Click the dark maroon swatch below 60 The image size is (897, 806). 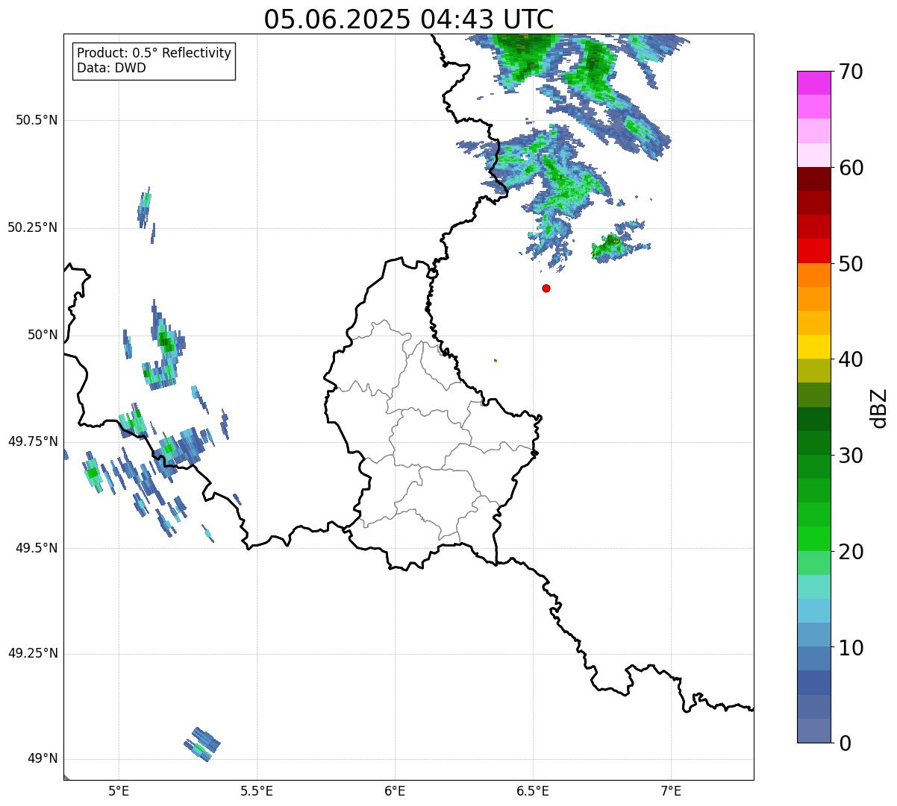pyautogui.click(x=814, y=179)
